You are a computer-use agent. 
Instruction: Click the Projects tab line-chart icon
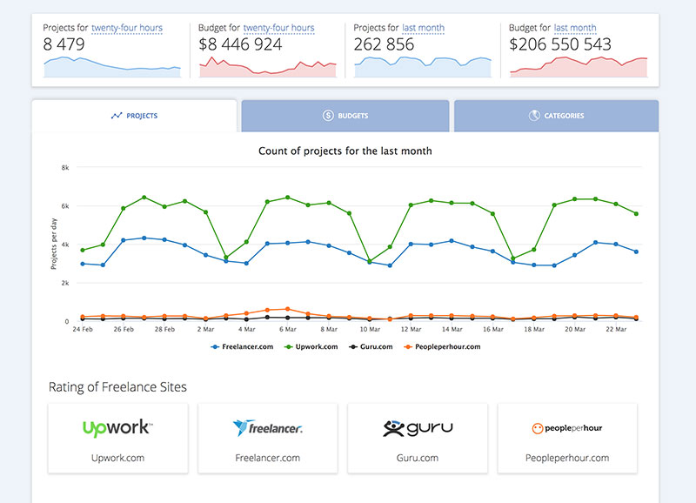coord(117,116)
